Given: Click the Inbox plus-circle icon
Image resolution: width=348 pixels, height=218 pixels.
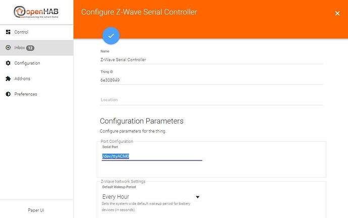Looking at the screenshot, I should point(8,47).
